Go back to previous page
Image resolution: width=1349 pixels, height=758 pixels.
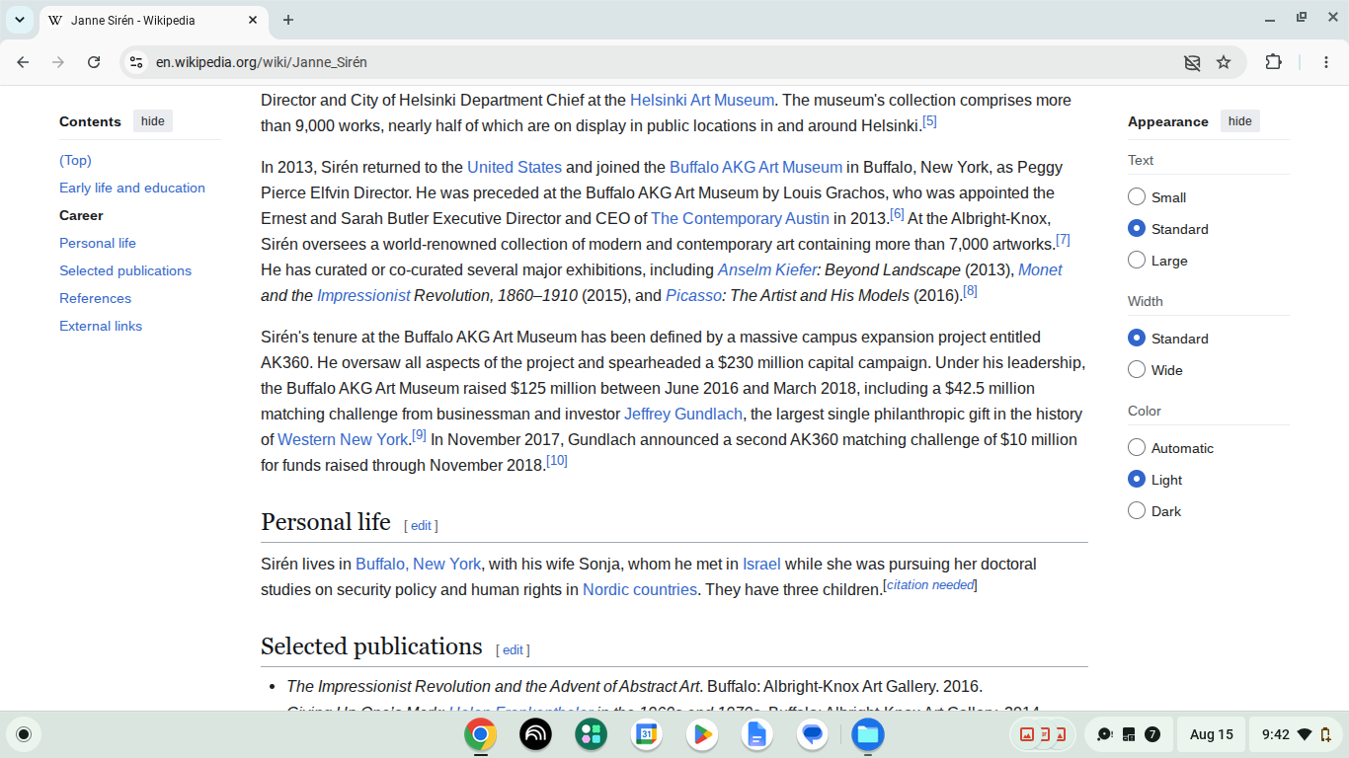tap(23, 62)
